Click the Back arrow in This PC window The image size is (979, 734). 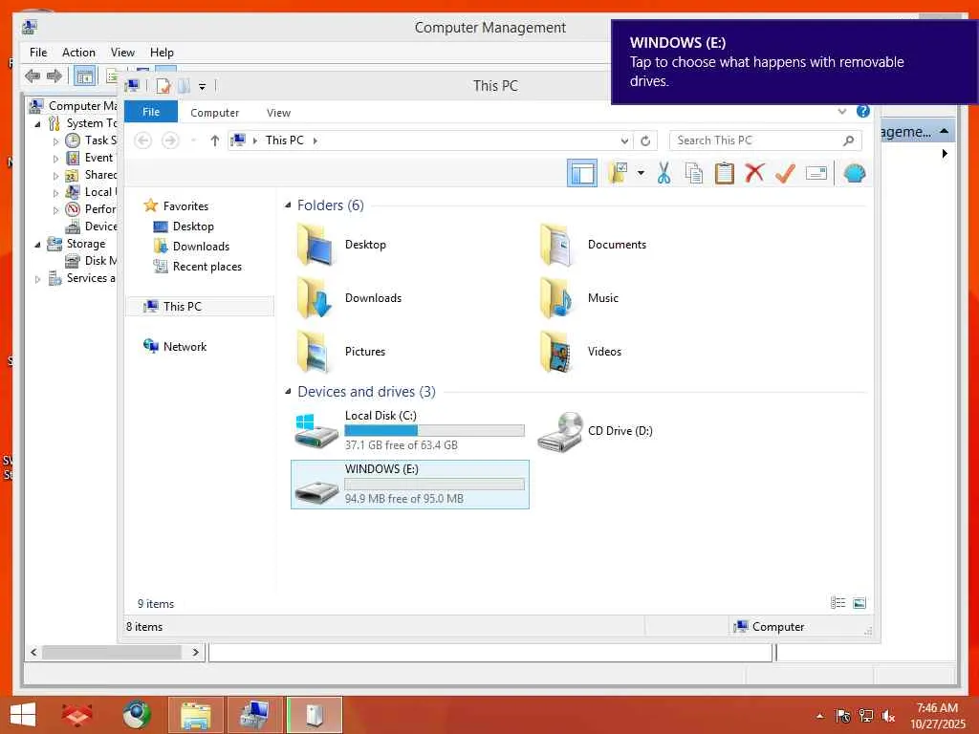pyautogui.click(x=143, y=140)
